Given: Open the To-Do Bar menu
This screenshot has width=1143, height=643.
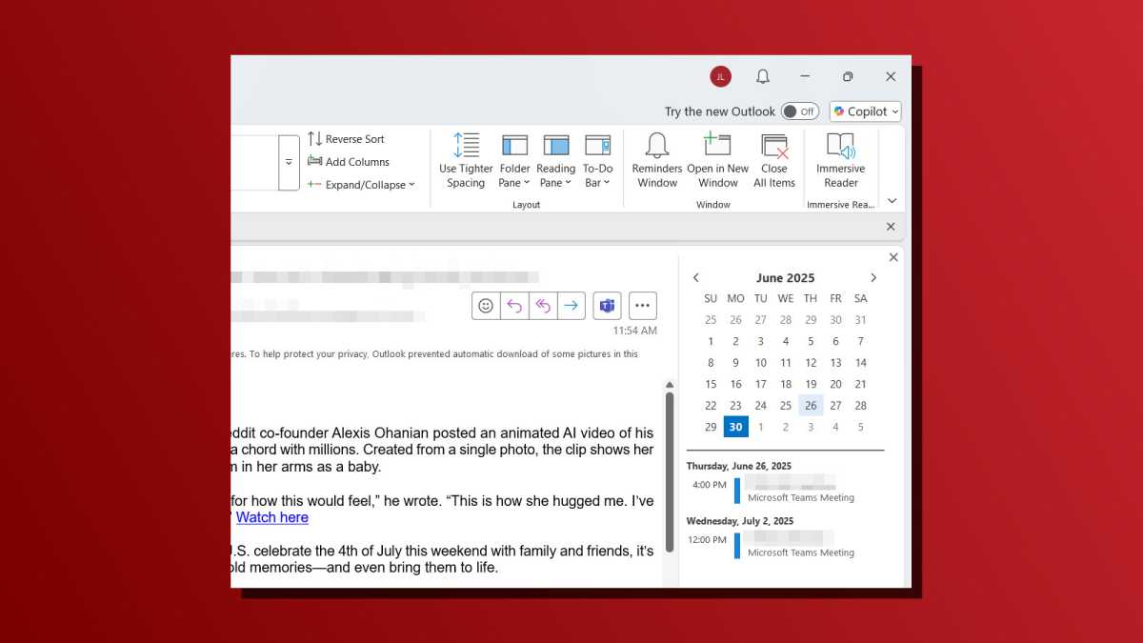Looking at the screenshot, I should (597, 161).
